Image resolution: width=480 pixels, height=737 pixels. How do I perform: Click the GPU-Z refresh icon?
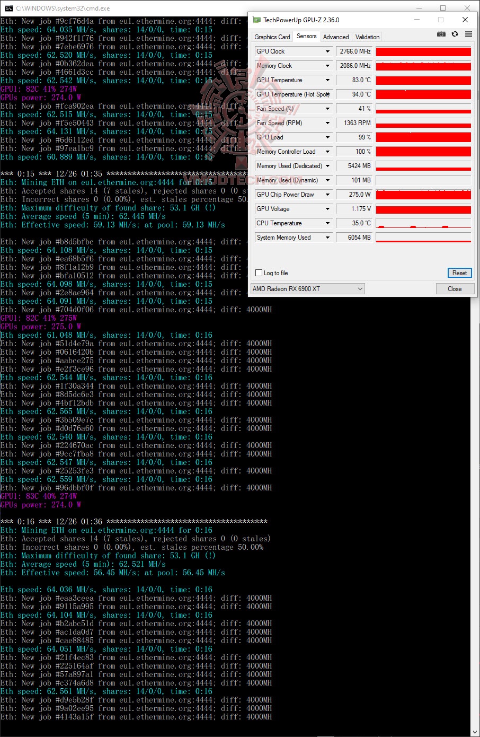tap(455, 34)
